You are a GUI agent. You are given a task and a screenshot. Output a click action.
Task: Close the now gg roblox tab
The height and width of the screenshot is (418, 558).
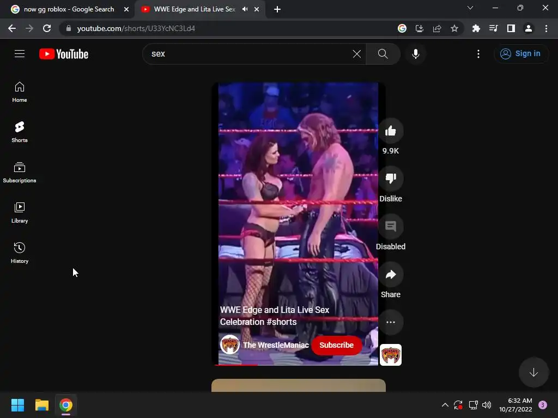pos(126,9)
